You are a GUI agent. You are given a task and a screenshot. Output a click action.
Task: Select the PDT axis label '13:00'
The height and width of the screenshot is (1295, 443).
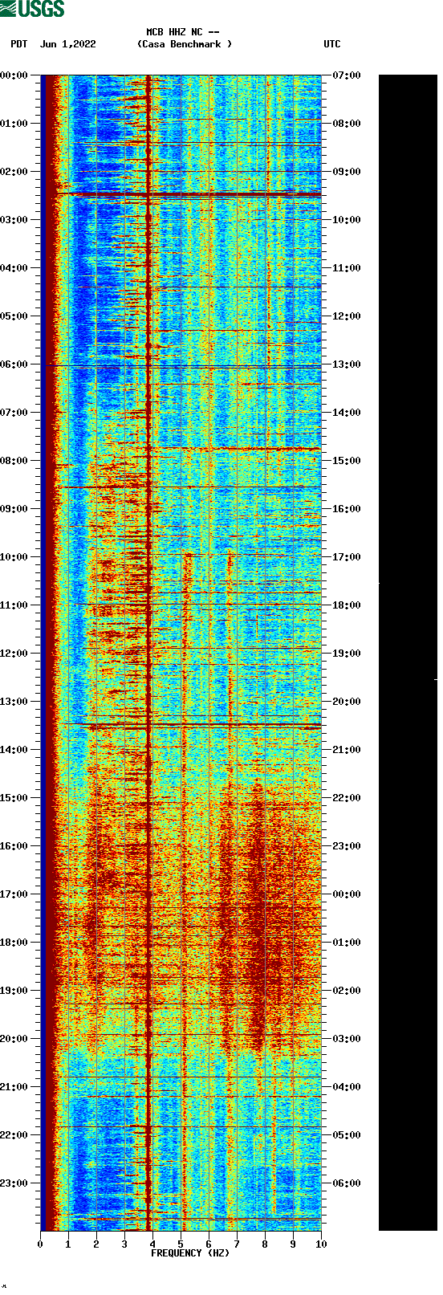click(14, 702)
